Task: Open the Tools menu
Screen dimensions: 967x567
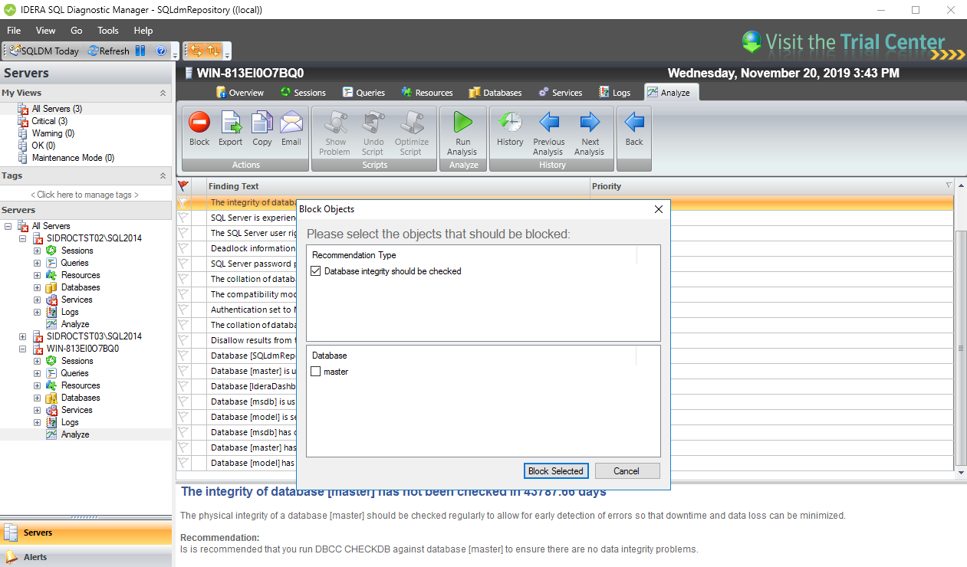Action: coord(108,31)
